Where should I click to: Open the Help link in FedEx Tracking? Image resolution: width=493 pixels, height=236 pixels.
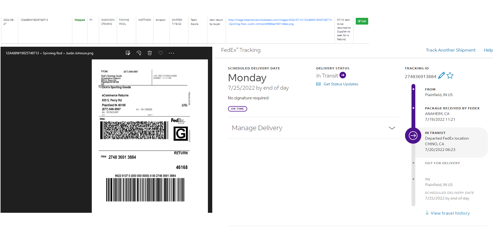point(488,50)
